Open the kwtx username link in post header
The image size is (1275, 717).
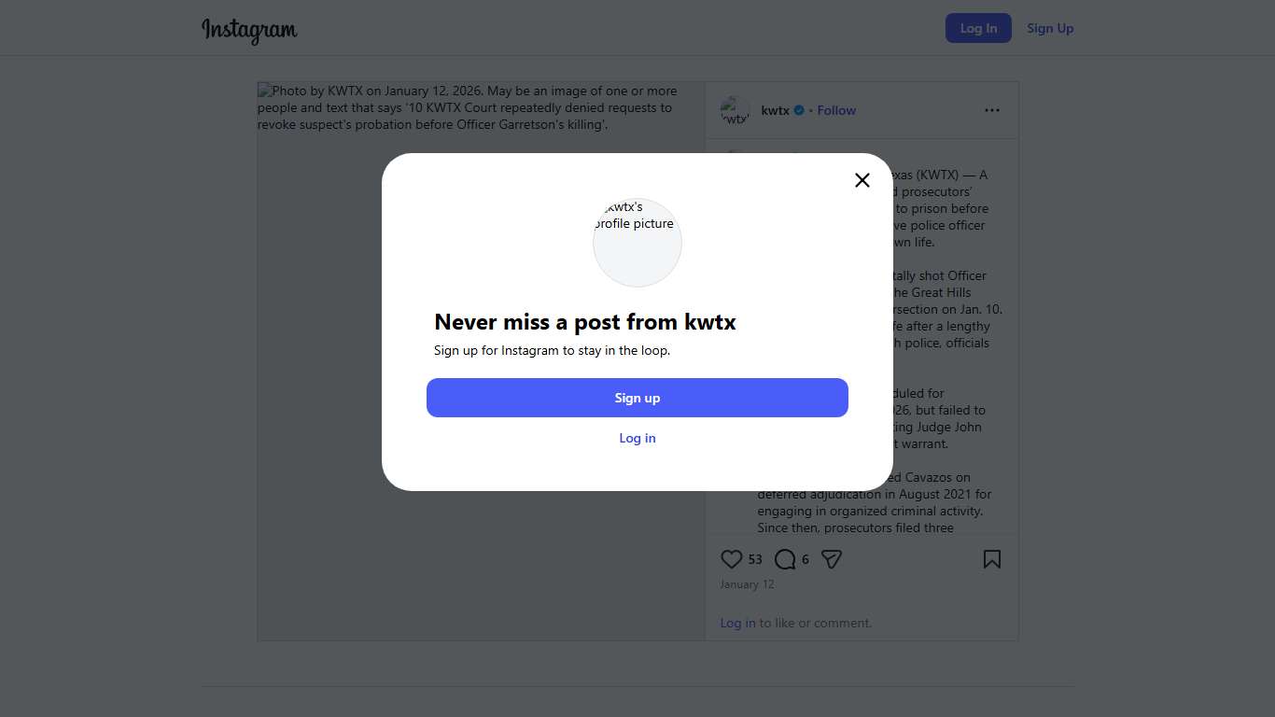coord(775,110)
